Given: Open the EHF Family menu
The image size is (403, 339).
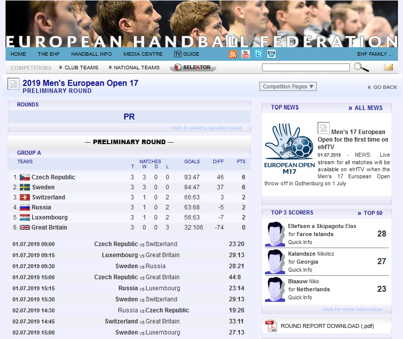Looking at the screenshot, I should point(375,54).
